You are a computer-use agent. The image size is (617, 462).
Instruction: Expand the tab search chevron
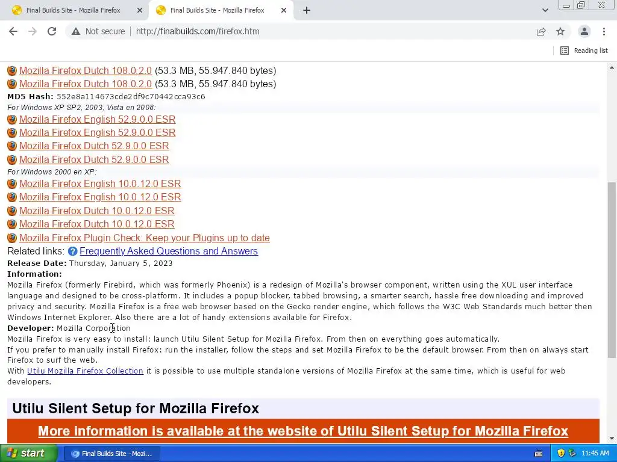point(545,10)
